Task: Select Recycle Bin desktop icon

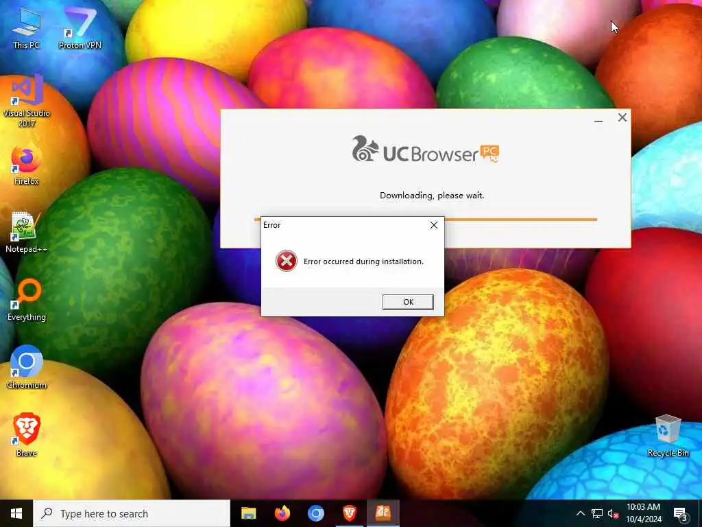Action: tap(668, 436)
